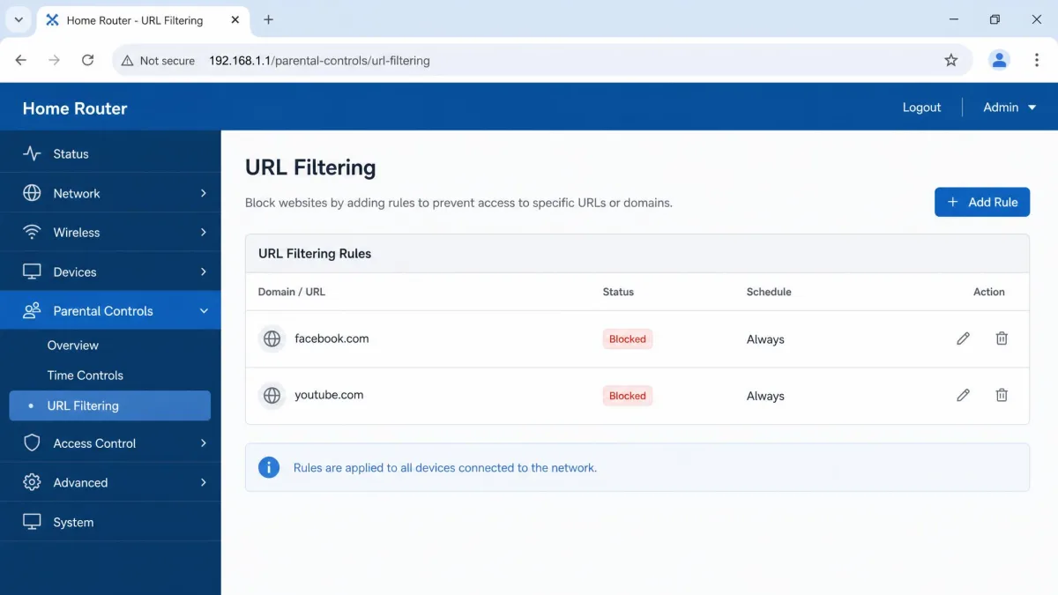The width and height of the screenshot is (1058, 595).
Task: Click the blue info icon in notice
Action: pos(269,467)
